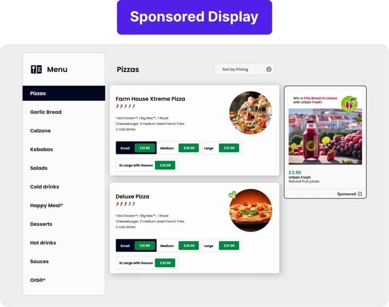The image size is (389, 307).
Task: Click the green heart on Deluxe Pizza
Action: pos(232,195)
